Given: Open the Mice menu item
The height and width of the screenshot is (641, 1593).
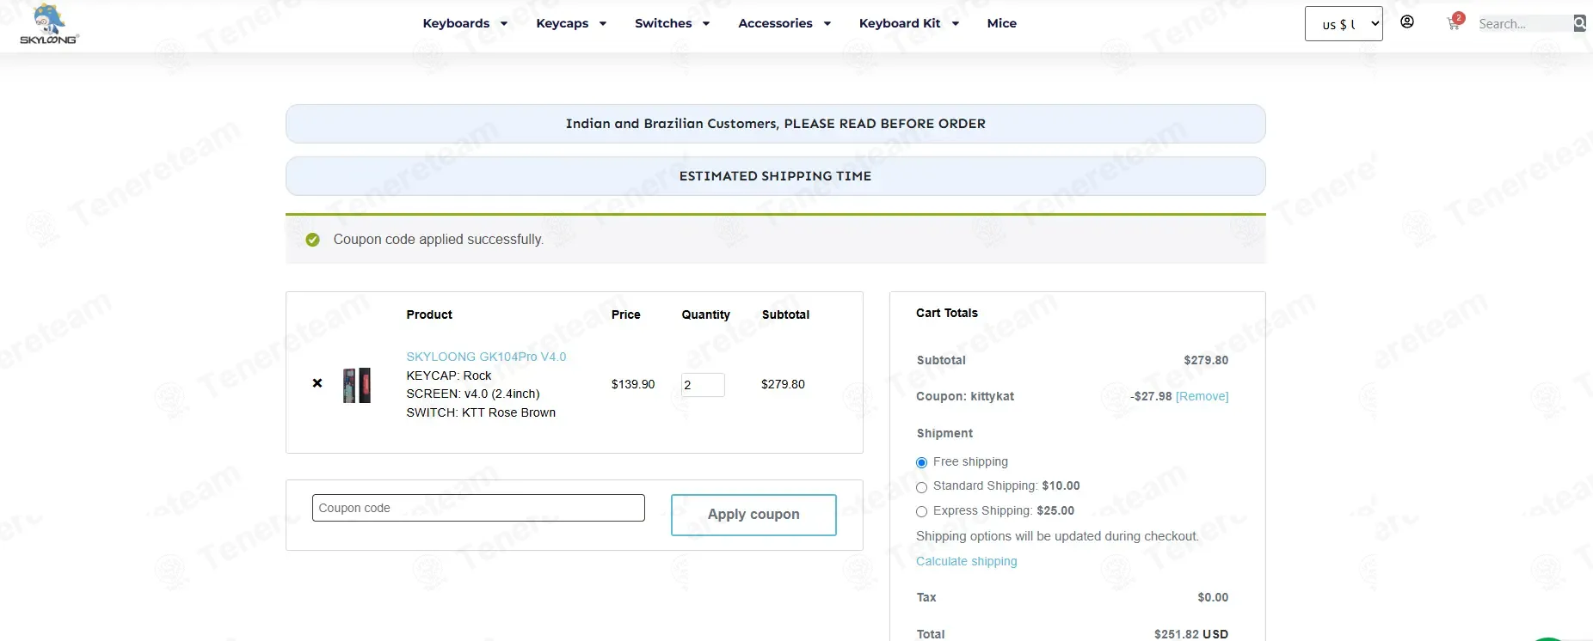Looking at the screenshot, I should coord(1002,23).
